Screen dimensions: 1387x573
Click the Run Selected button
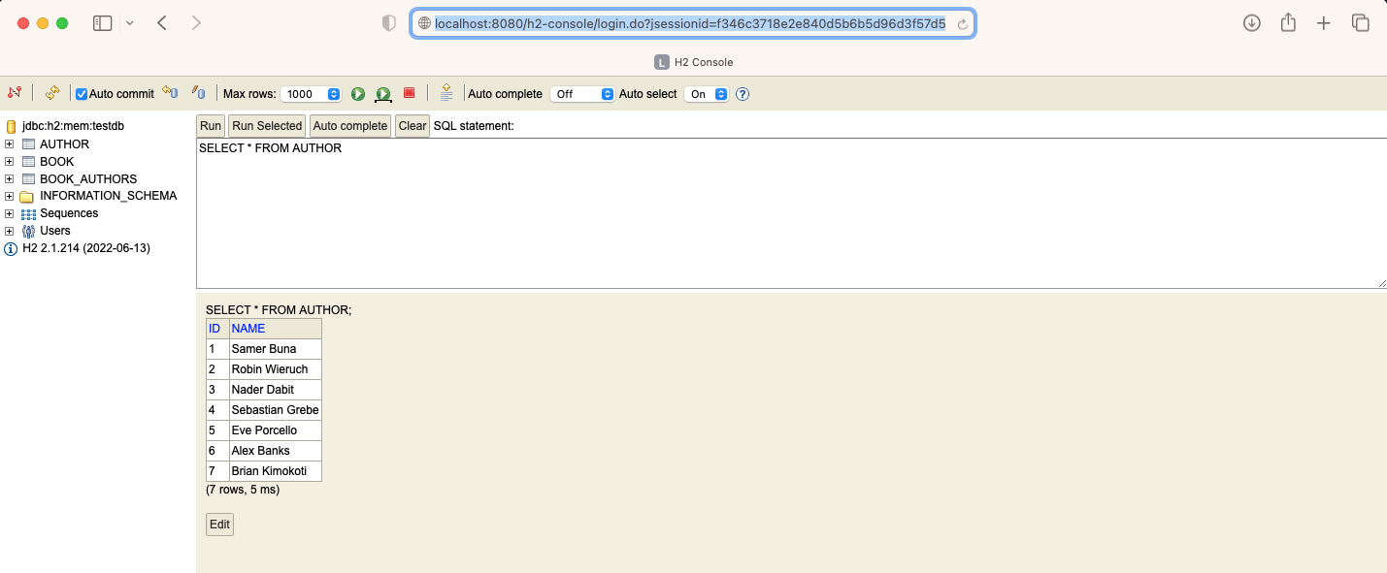[267, 126]
